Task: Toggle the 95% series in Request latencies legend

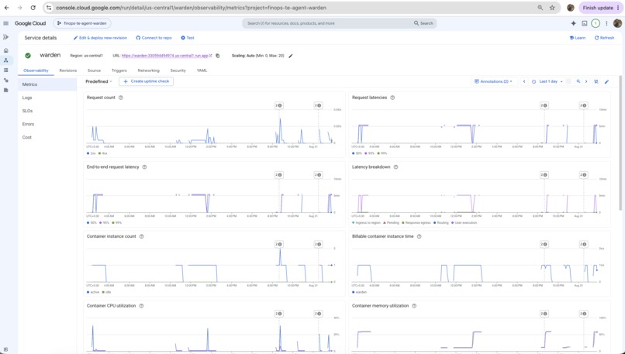Action: point(370,153)
